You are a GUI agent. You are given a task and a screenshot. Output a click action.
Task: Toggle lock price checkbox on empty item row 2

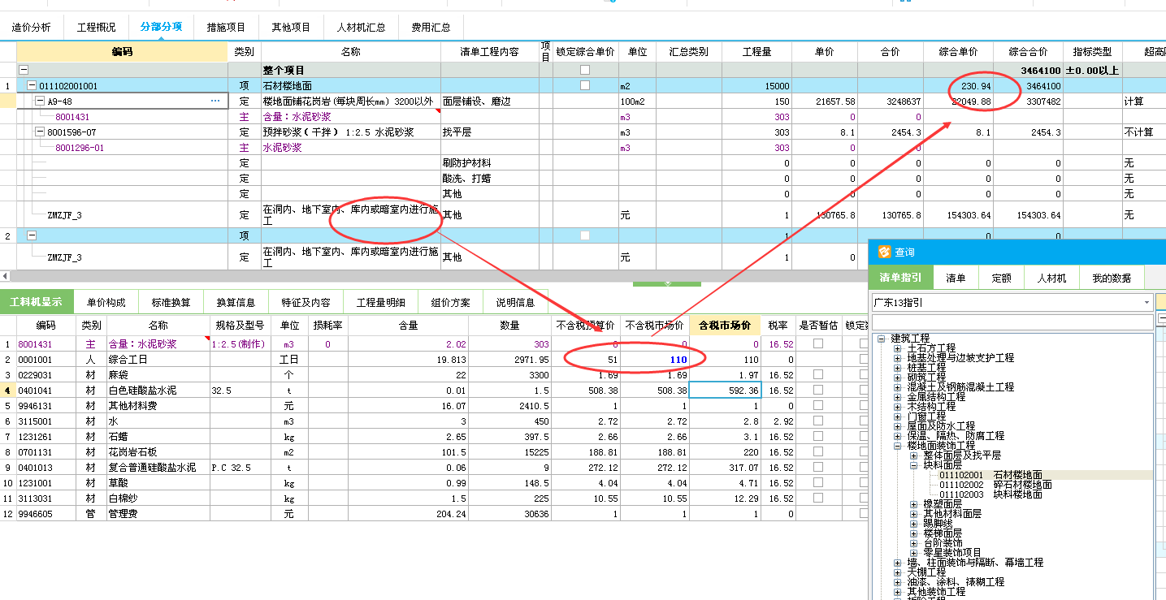(x=585, y=235)
